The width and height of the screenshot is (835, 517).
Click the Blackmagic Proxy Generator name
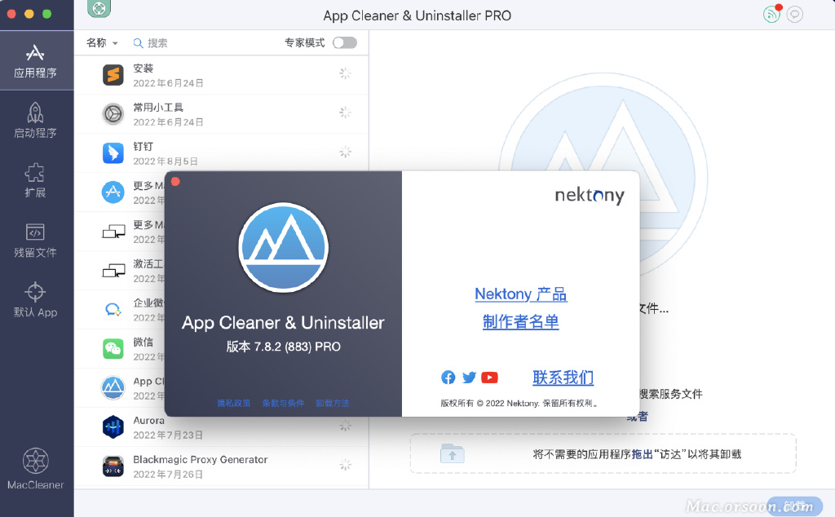coord(201,459)
